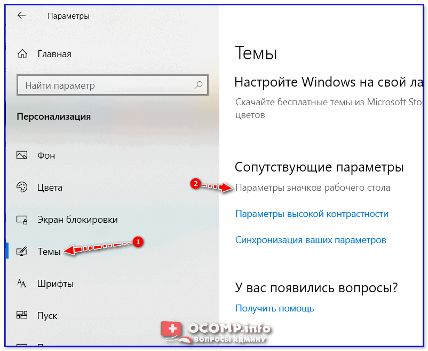The height and width of the screenshot is (351, 428).
Task: Open Синхронизация ваших параметров link
Action: (311, 240)
